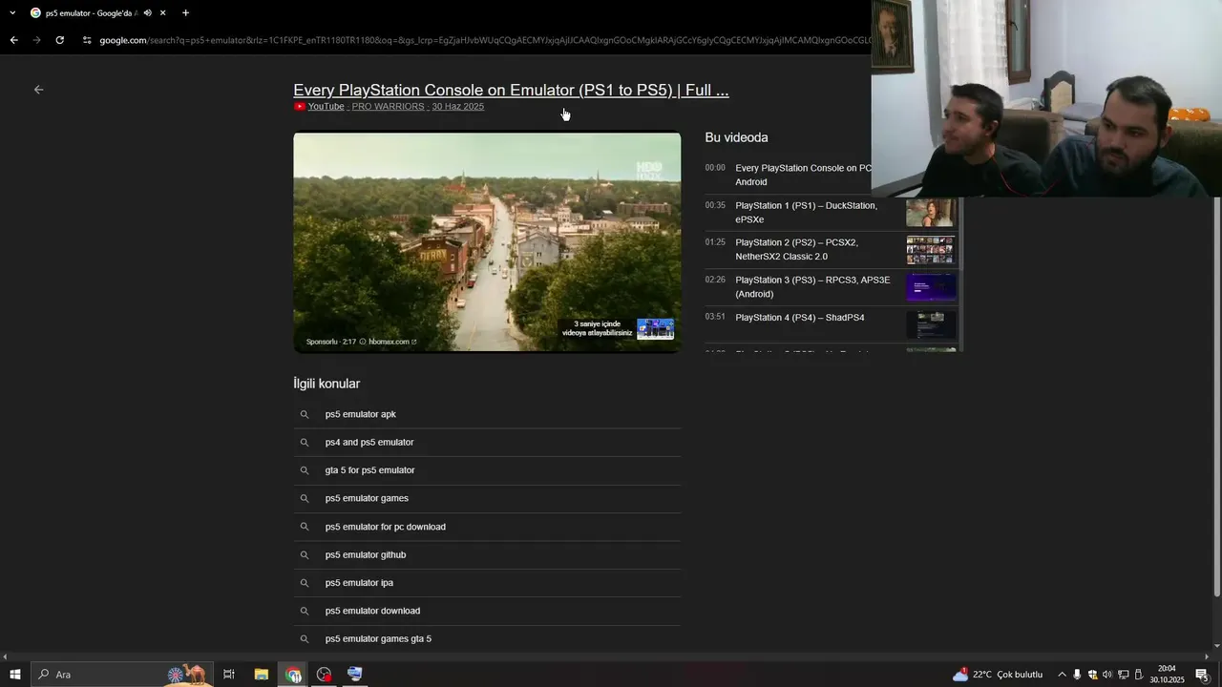Click the horizontal scrollbar at page bottom
Viewport: 1222px width, 687px height.
pos(607,656)
